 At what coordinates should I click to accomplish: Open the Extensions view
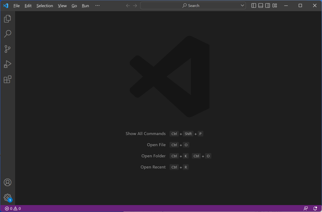pyautogui.click(x=7, y=79)
